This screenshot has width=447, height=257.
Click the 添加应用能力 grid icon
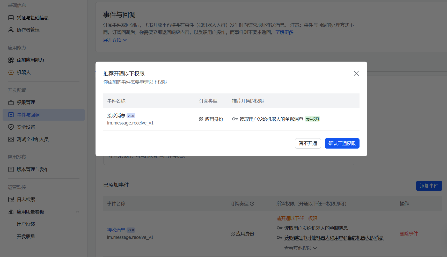(11, 60)
